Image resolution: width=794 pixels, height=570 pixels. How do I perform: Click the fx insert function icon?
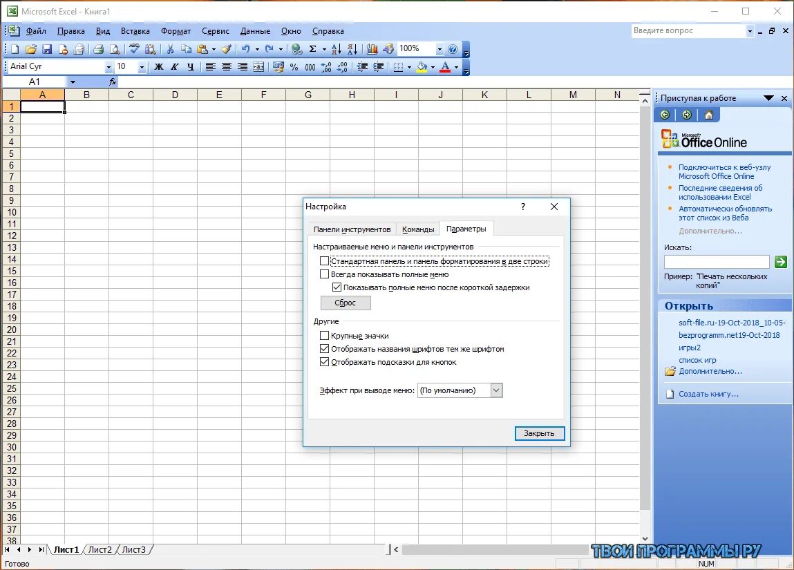[113, 82]
